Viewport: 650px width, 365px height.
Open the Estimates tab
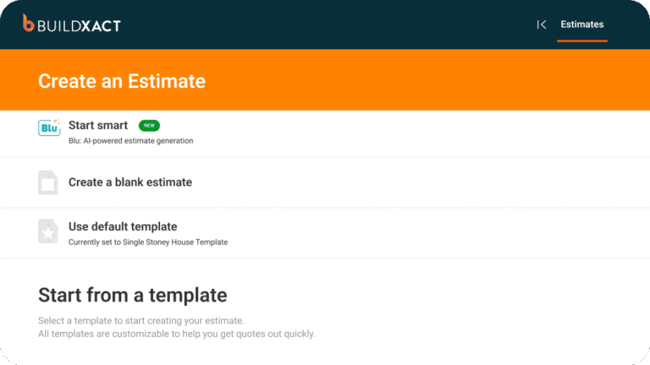582,25
